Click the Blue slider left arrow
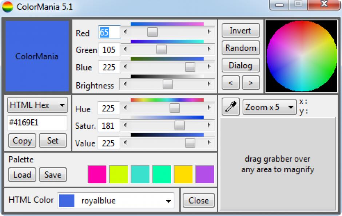342x216 pixels. [125, 66]
